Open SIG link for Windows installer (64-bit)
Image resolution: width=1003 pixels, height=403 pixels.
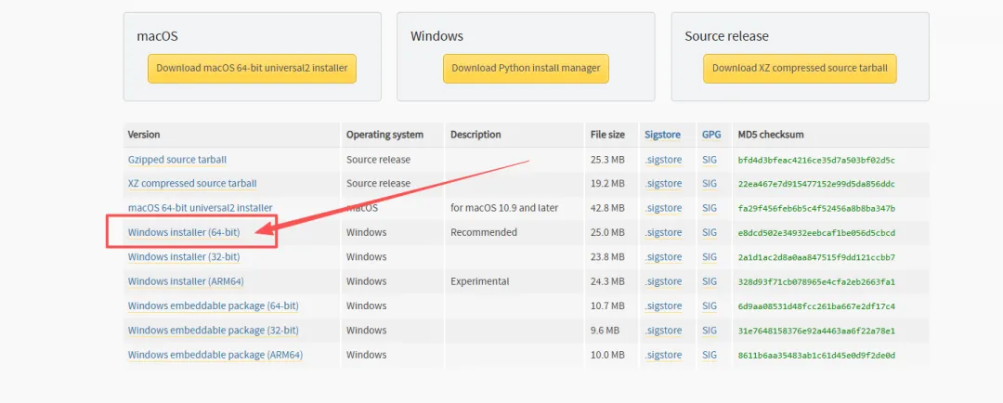710,232
